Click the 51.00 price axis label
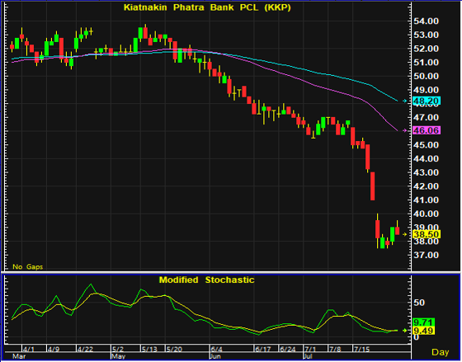This screenshot has height=362, width=462. pos(427,63)
